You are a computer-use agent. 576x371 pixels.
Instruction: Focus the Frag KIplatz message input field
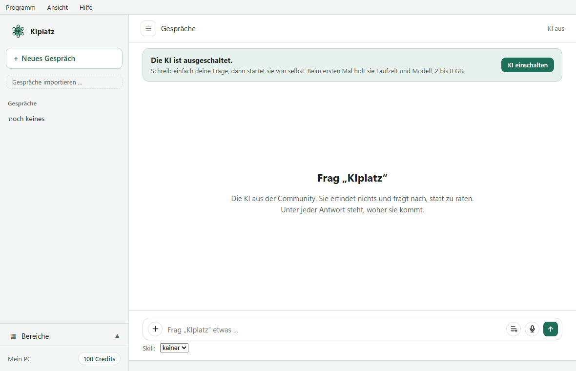334,330
